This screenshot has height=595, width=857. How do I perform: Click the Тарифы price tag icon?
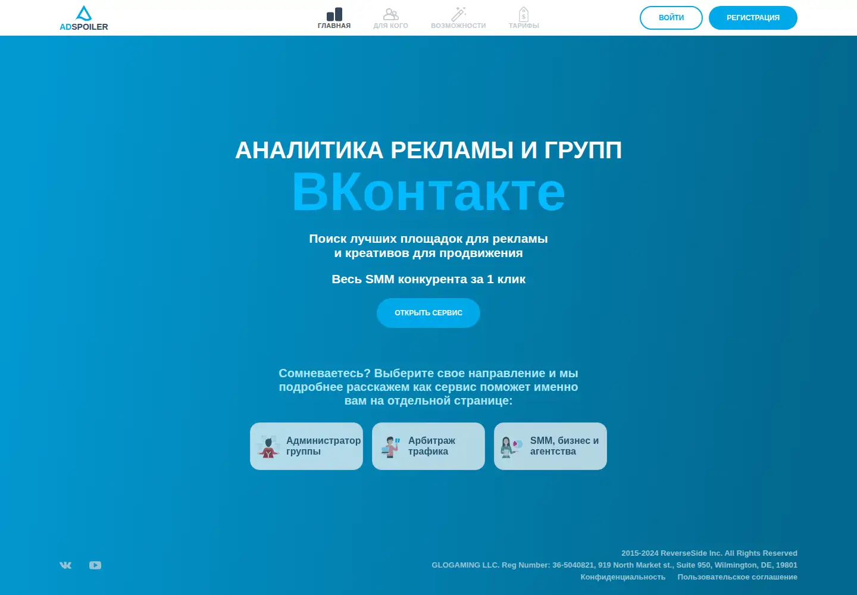click(x=524, y=14)
